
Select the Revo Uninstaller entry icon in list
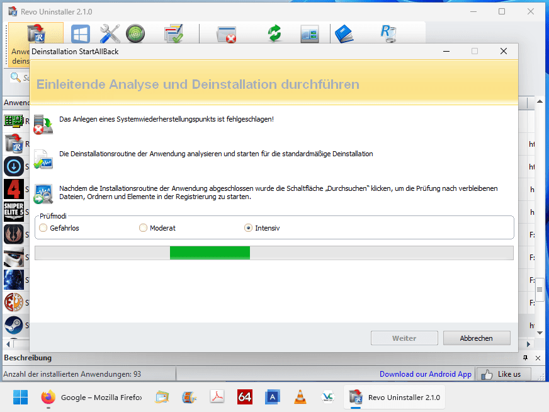(x=14, y=144)
